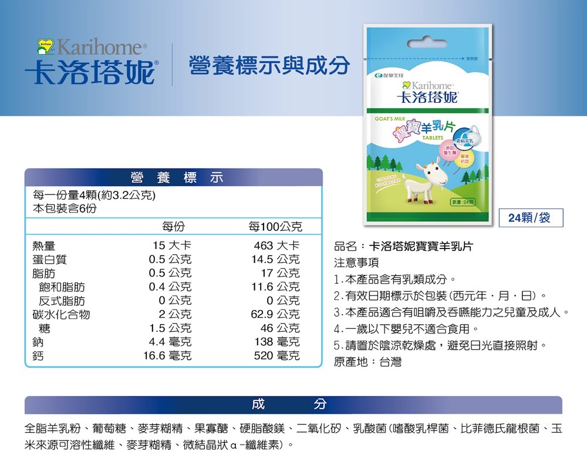Click the 520 毫克 calcium value

click(x=276, y=355)
